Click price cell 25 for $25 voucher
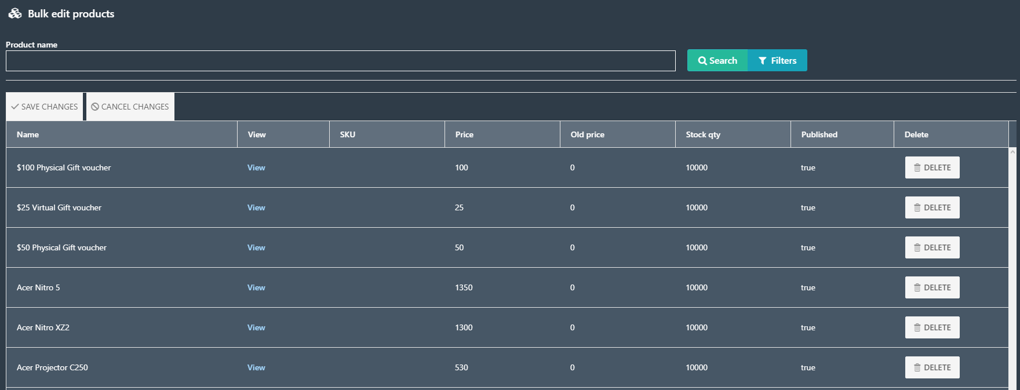 click(x=502, y=207)
